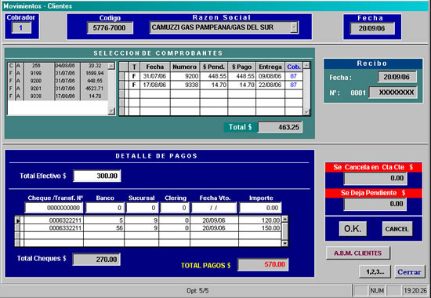Click the Cerrar button

409,272
